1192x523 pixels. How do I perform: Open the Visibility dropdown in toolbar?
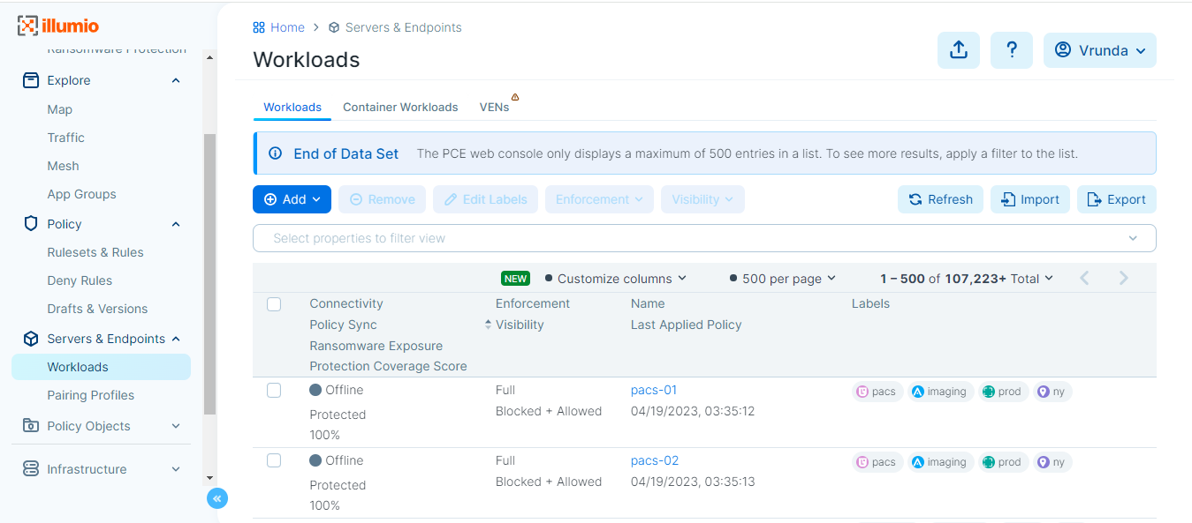coord(702,199)
